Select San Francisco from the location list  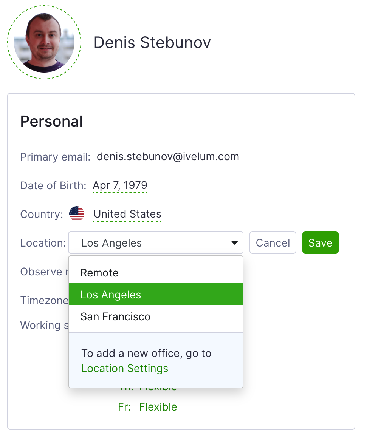click(156, 316)
